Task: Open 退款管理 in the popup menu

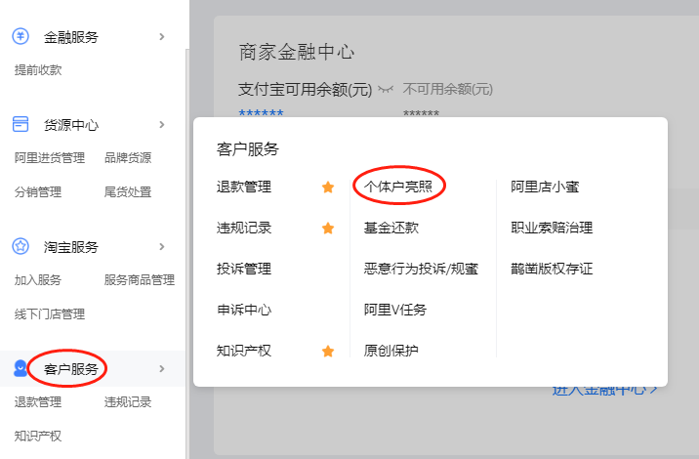Action: point(244,187)
